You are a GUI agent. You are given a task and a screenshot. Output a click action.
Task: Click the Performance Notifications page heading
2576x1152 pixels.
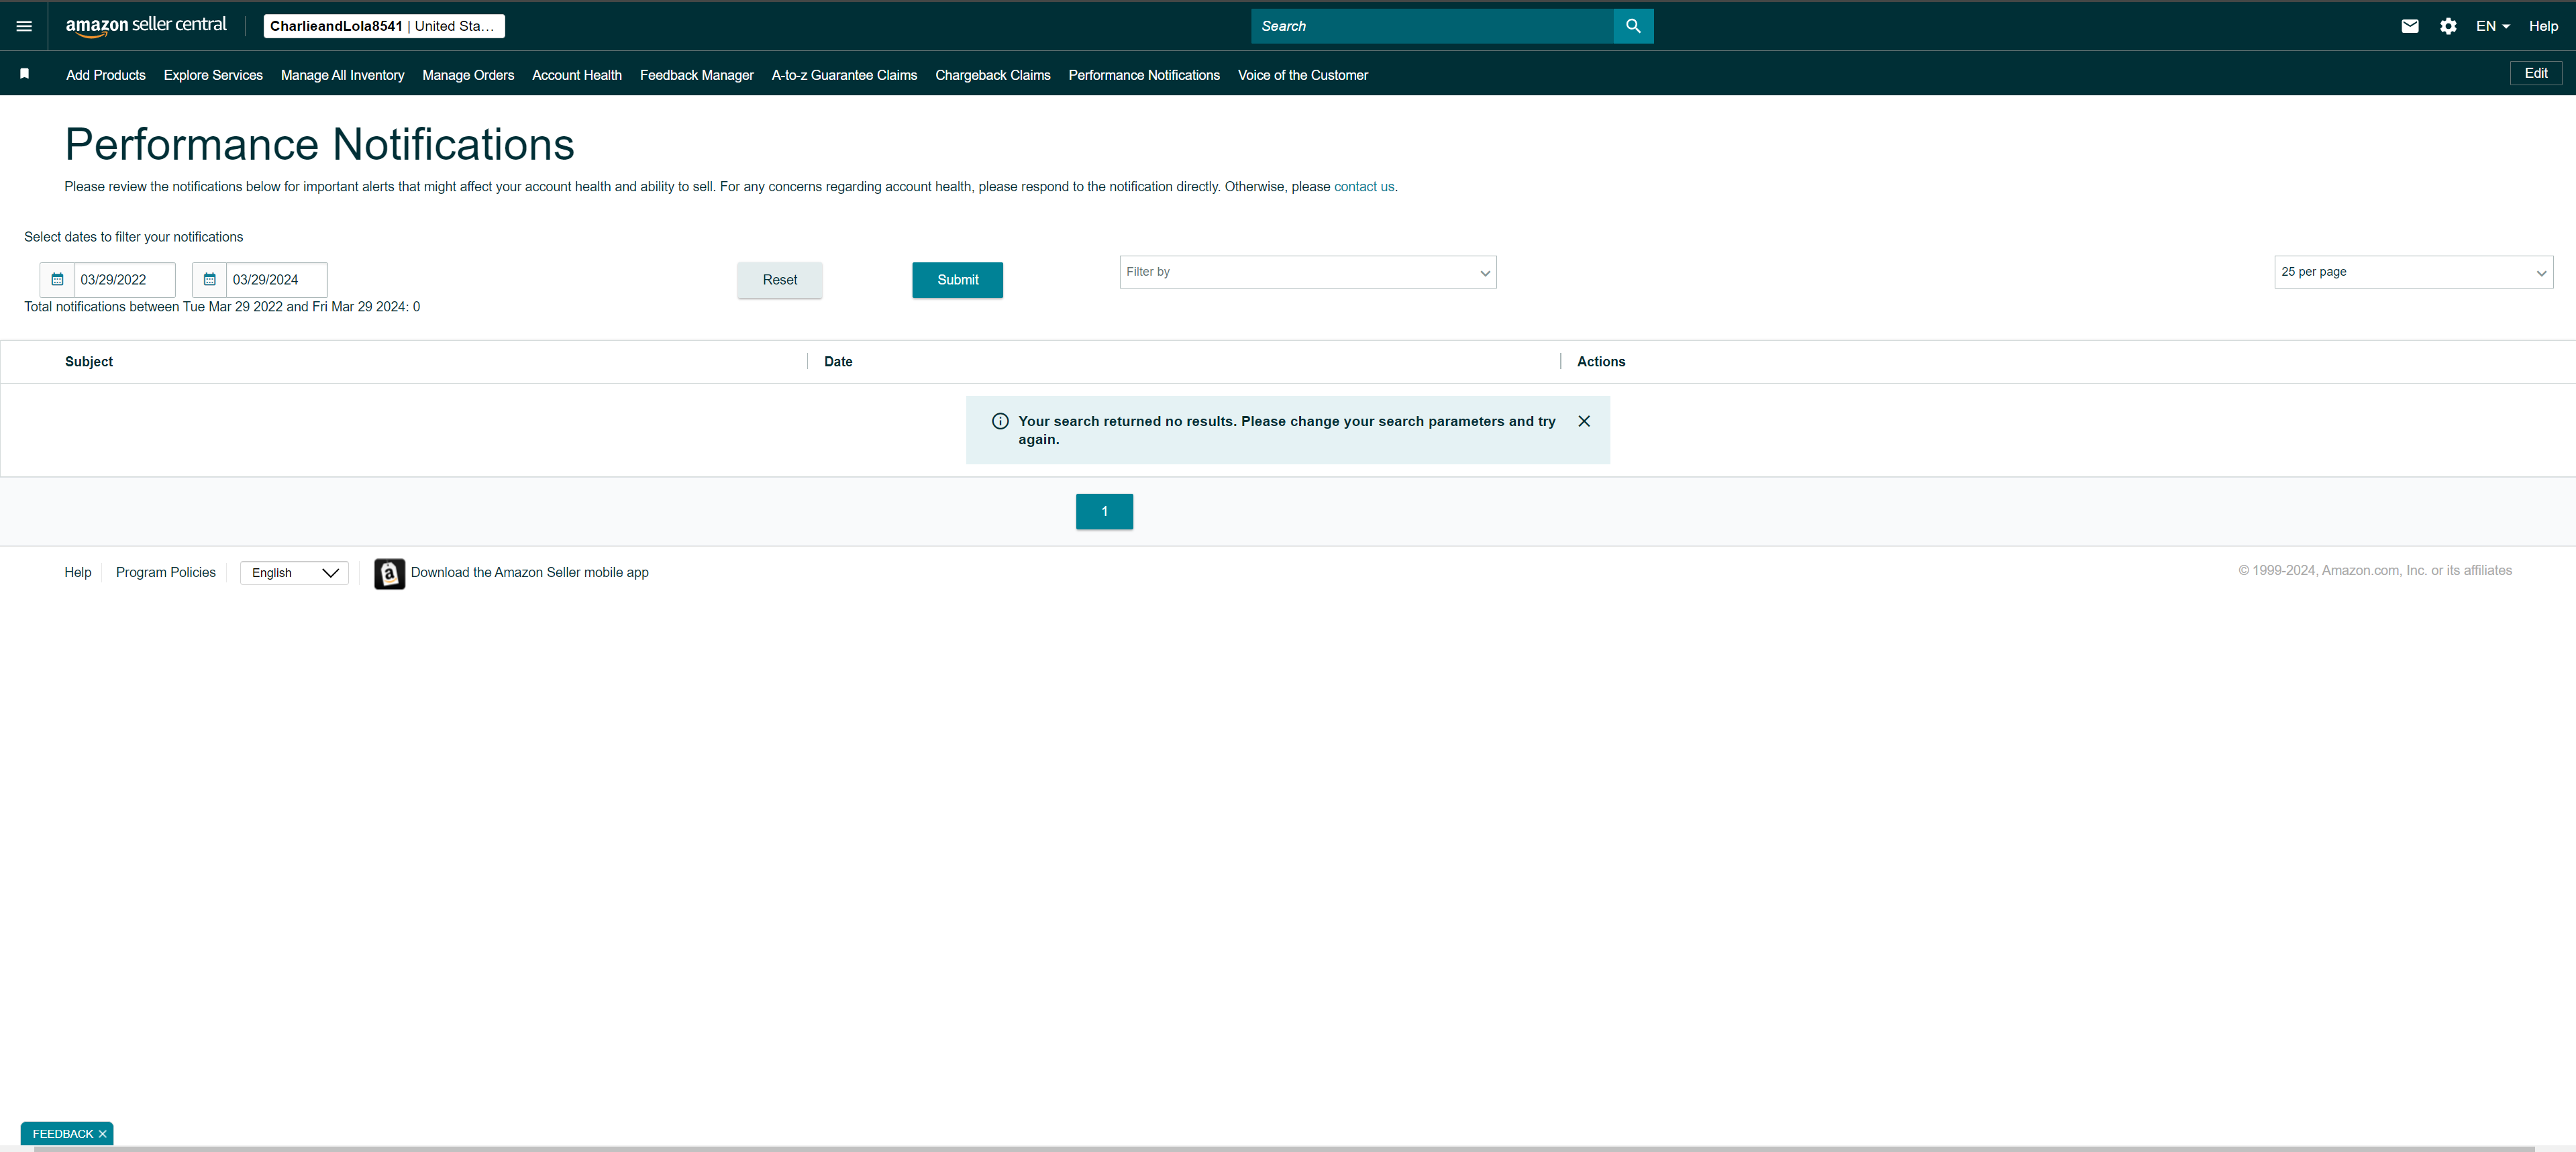coord(319,144)
